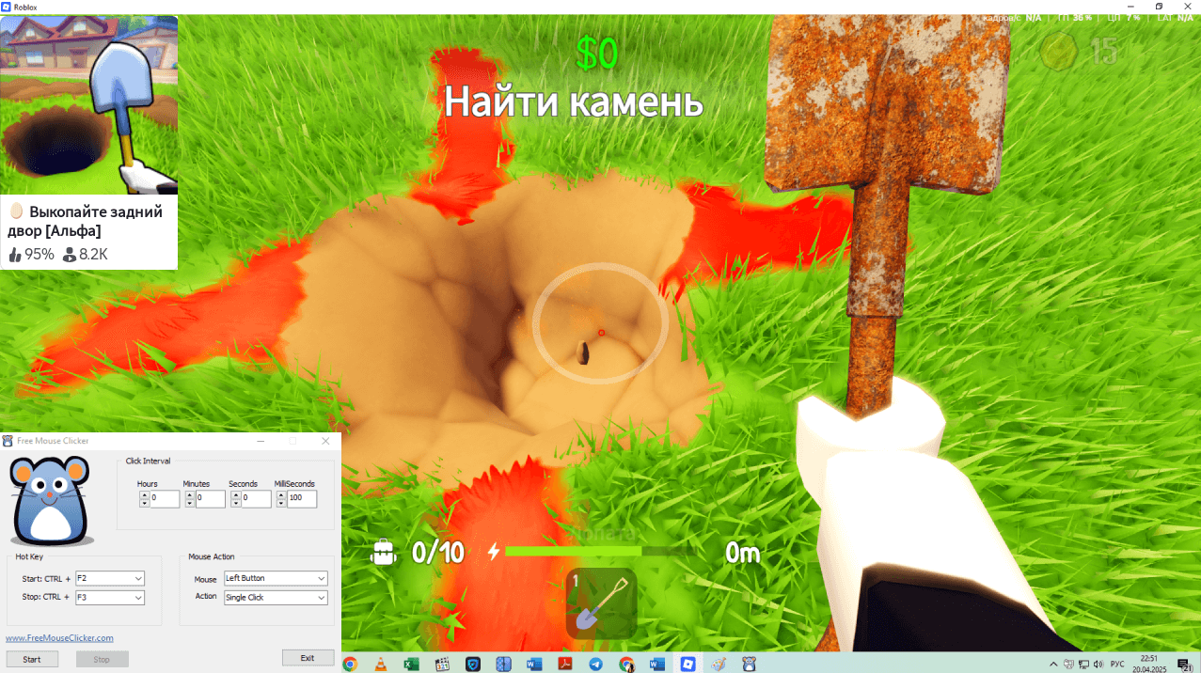
Task: Click the coin count 15
Action: [x=1104, y=52]
